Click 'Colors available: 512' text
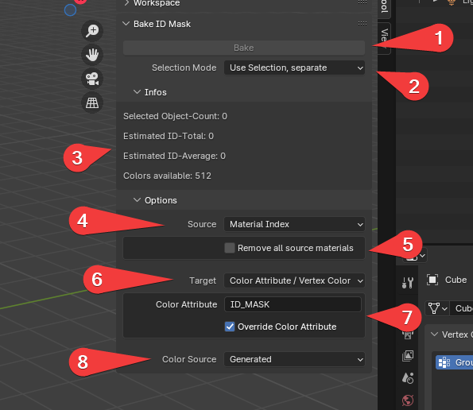This screenshot has width=473, height=410. click(x=167, y=176)
